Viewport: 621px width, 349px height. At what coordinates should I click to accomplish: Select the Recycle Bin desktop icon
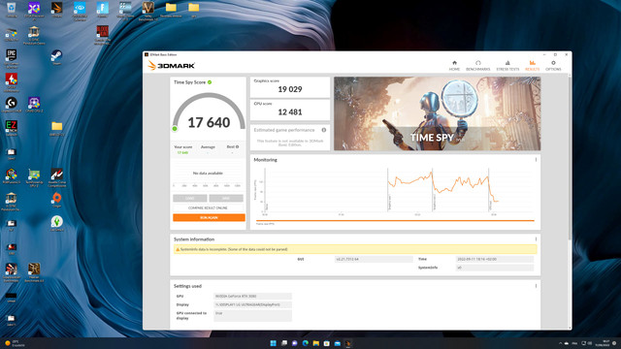(11, 10)
